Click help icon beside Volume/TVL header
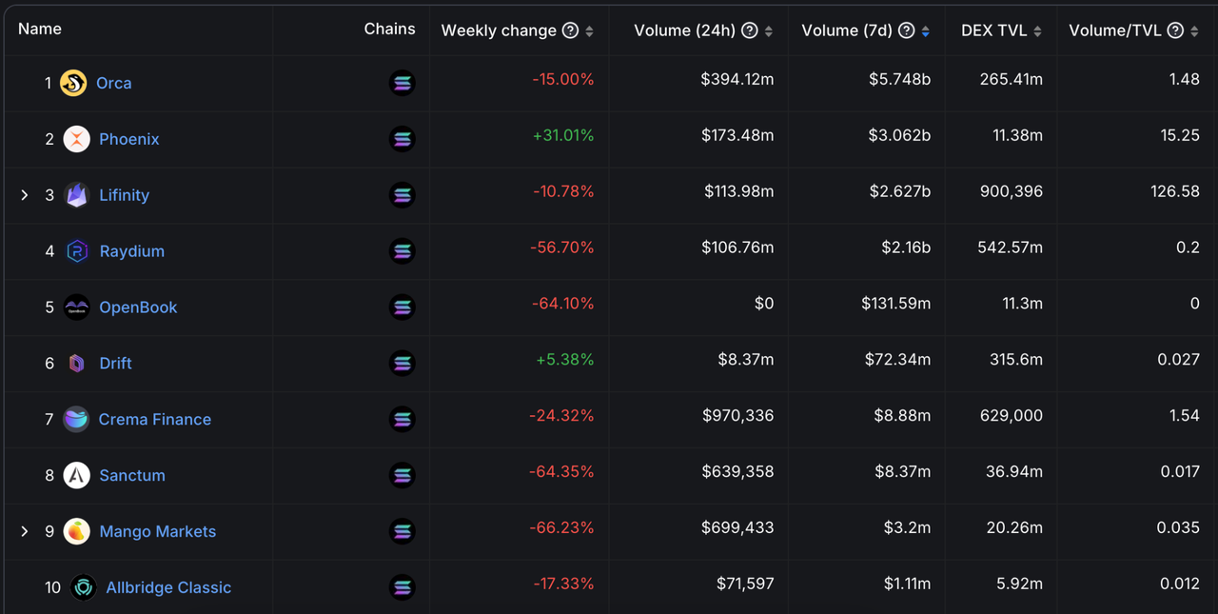The image size is (1218, 614). (x=1175, y=30)
